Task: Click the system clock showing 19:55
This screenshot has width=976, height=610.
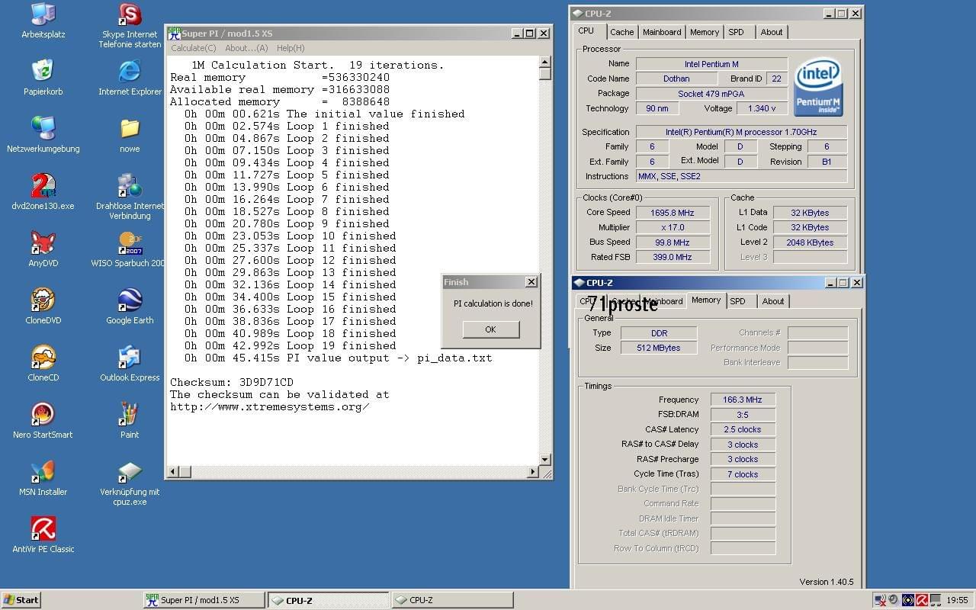Action: (x=957, y=600)
